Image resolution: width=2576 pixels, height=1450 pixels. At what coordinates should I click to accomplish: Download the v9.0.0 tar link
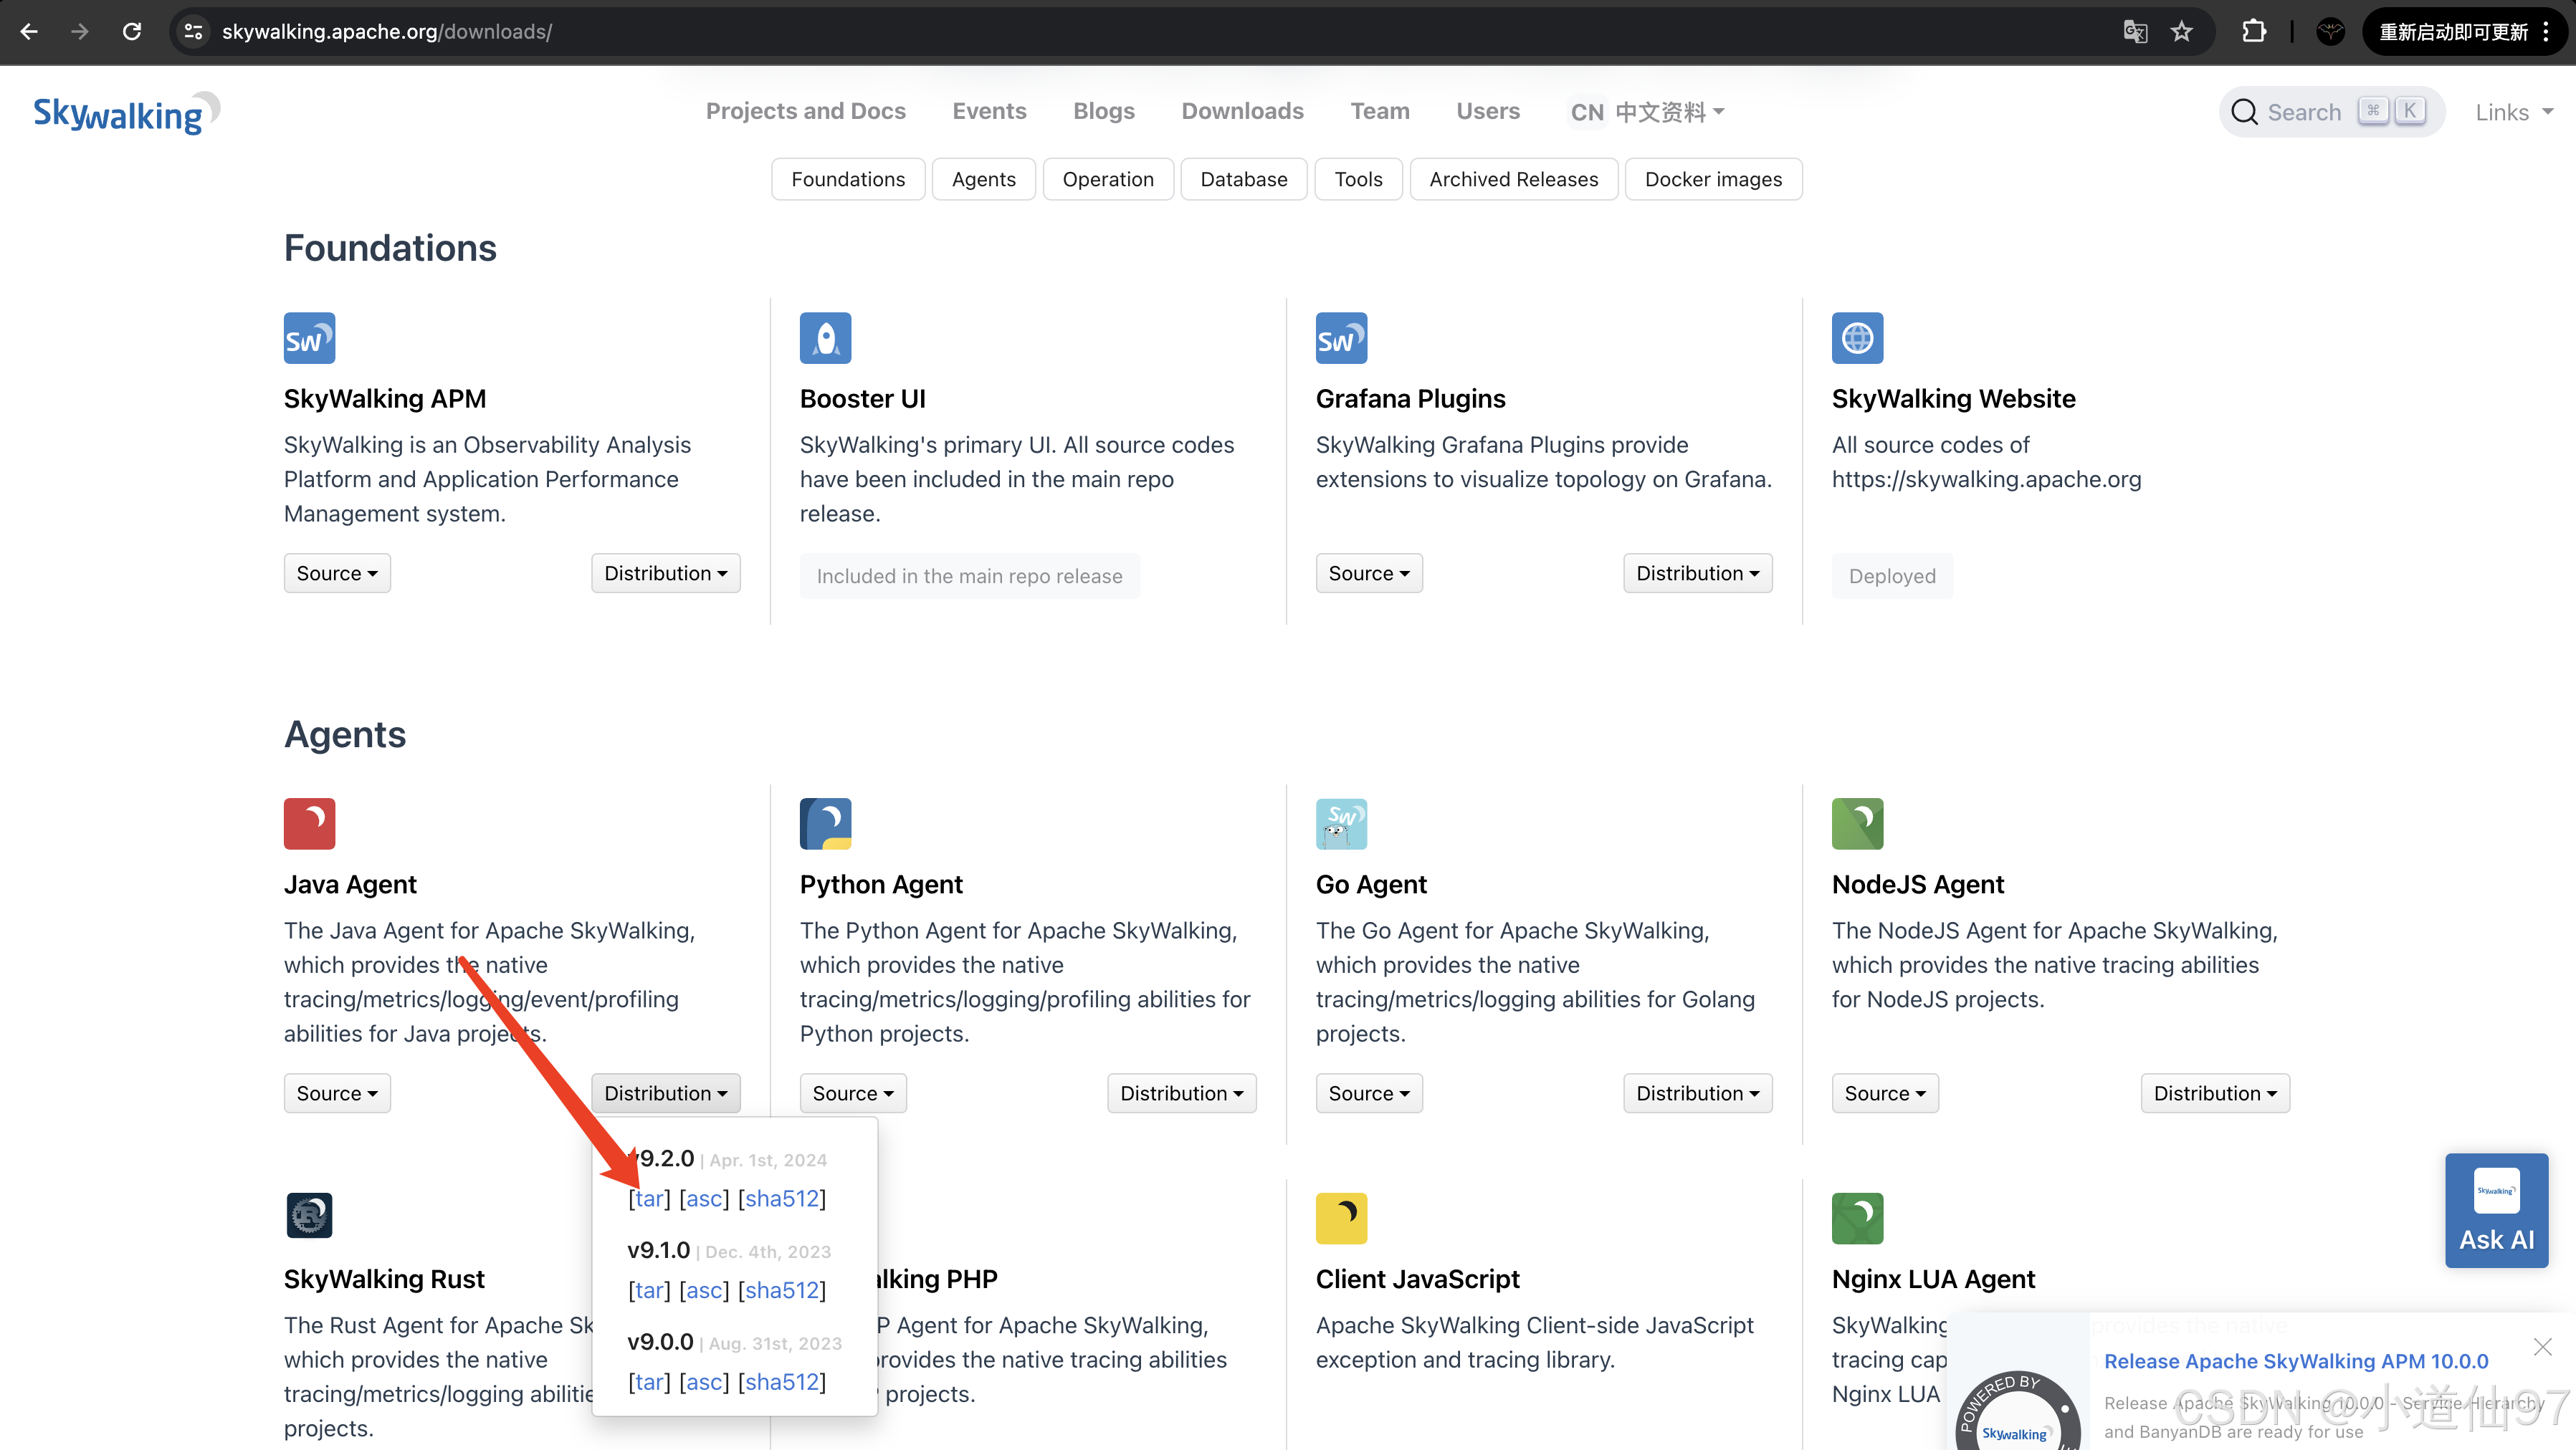pyautogui.click(x=650, y=1382)
